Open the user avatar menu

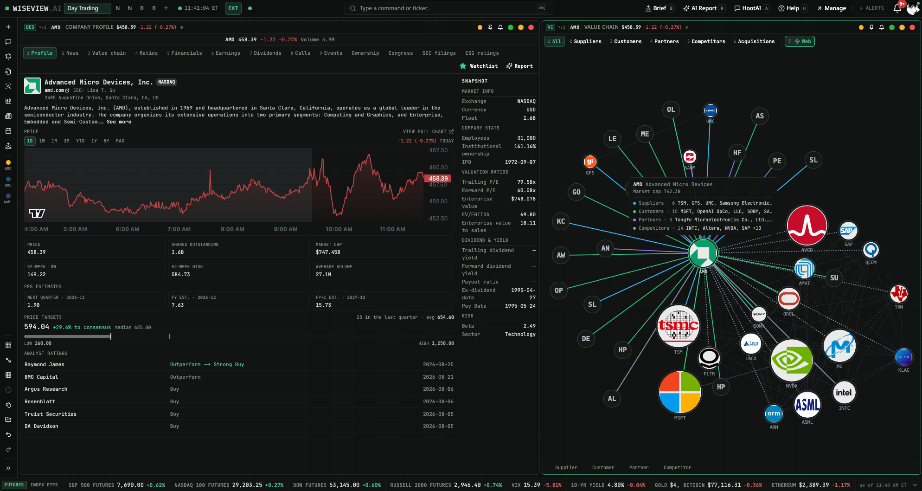tap(913, 8)
